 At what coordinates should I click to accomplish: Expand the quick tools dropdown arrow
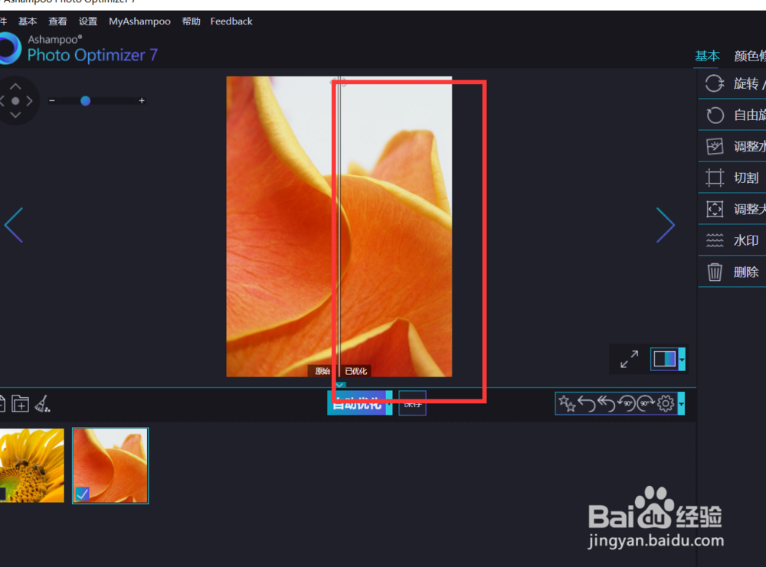point(682,404)
